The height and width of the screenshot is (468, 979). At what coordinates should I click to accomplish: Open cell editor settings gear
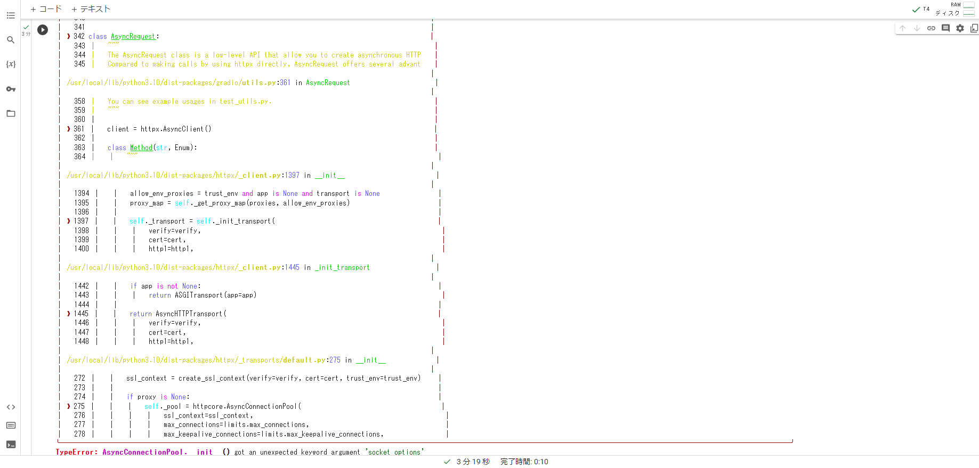point(960,28)
